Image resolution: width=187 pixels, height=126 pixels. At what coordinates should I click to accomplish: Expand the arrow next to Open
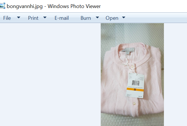124,18
